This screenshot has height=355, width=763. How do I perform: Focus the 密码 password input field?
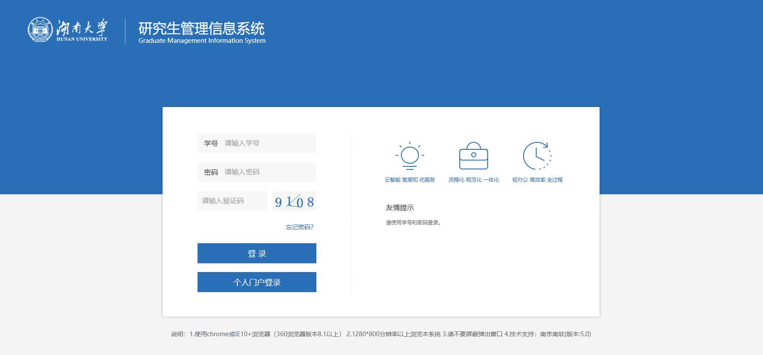click(x=268, y=172)
